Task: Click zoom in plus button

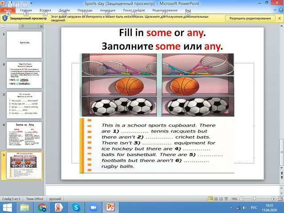Action: tap(273, 199)
